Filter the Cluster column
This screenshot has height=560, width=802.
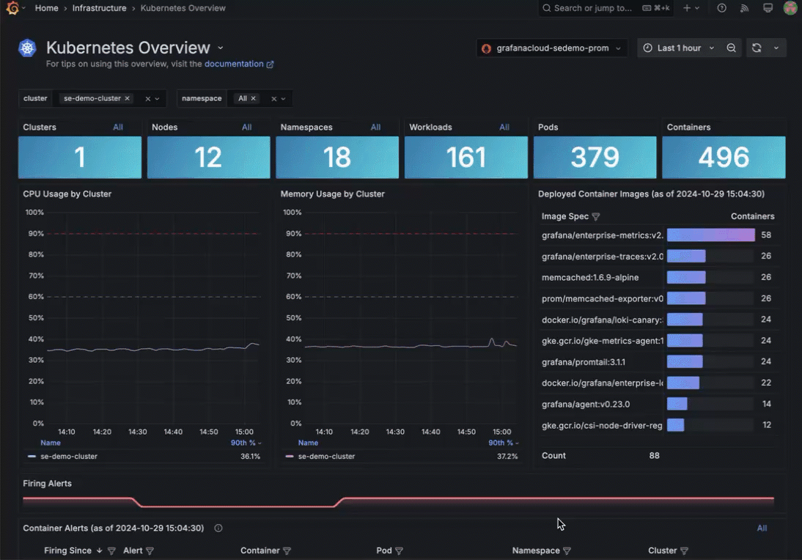pyautogui.click(x=684, y=550)
